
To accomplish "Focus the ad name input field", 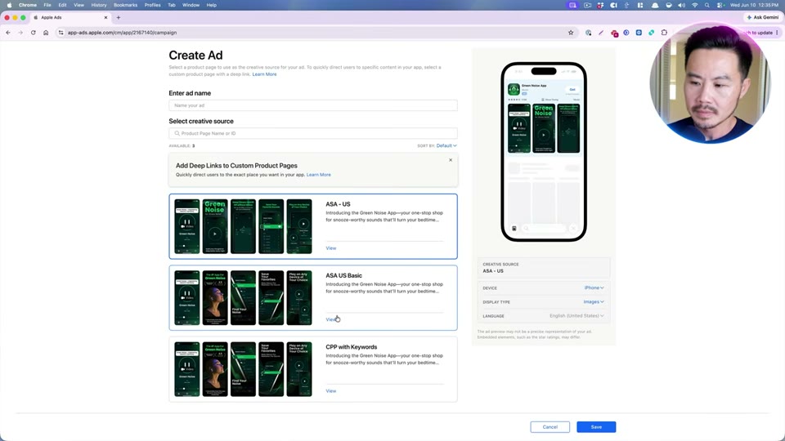I will [313, 105].
